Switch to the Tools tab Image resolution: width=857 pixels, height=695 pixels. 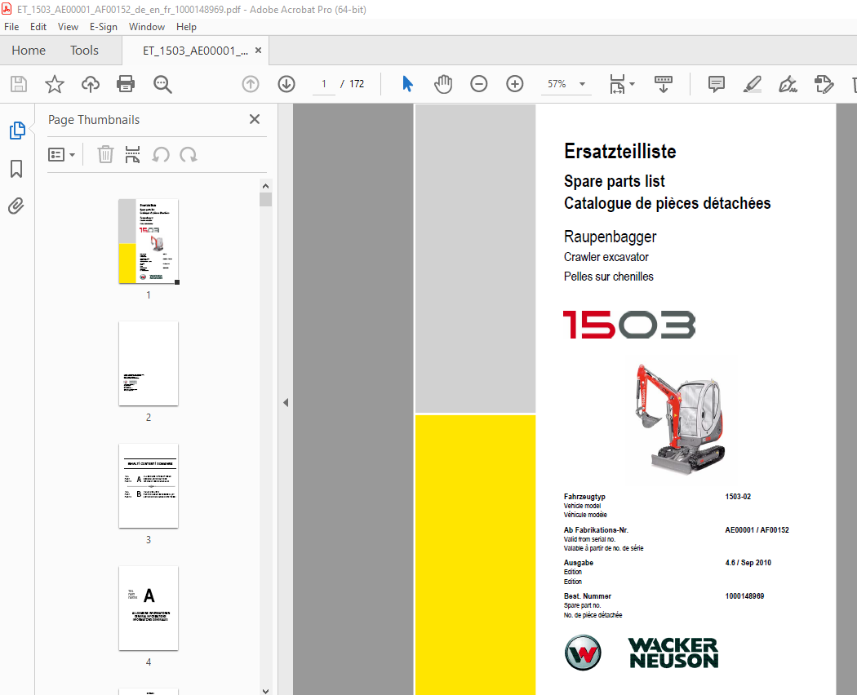84,51
